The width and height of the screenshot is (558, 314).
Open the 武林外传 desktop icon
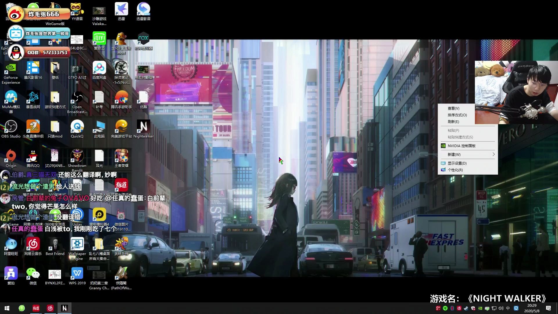click(121, 247)
